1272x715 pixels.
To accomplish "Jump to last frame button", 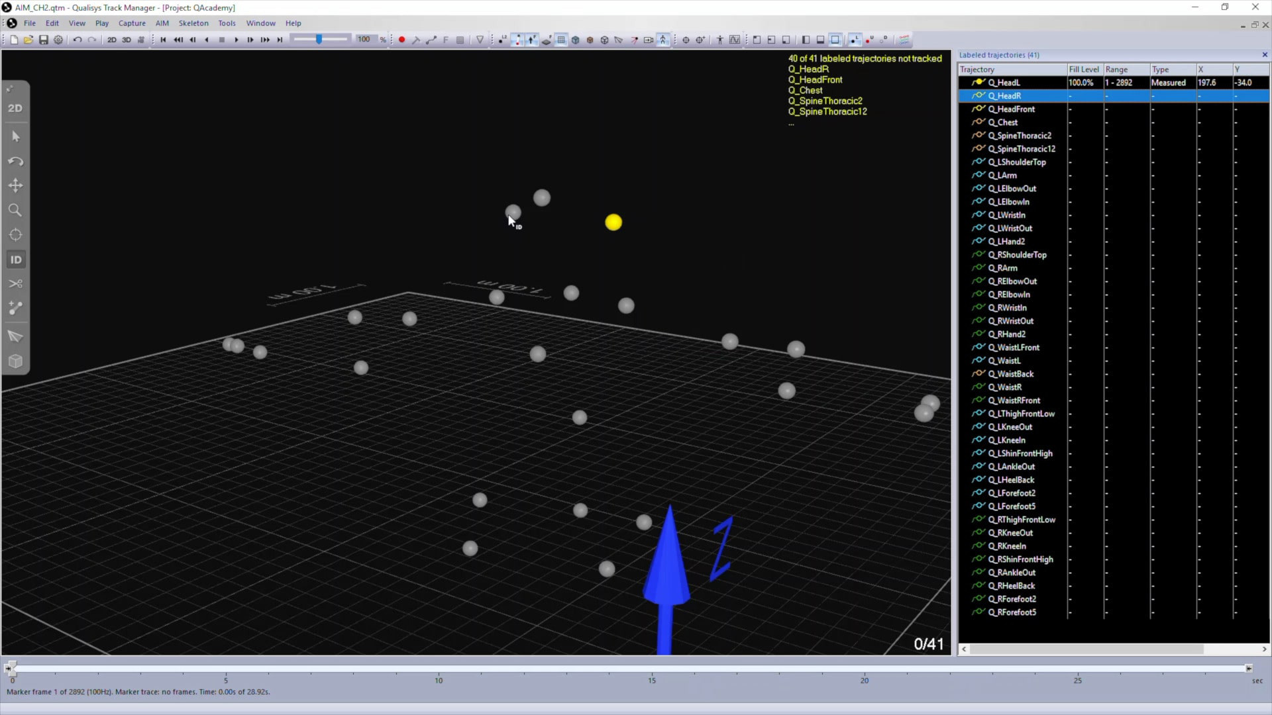I will pos(280,40).
